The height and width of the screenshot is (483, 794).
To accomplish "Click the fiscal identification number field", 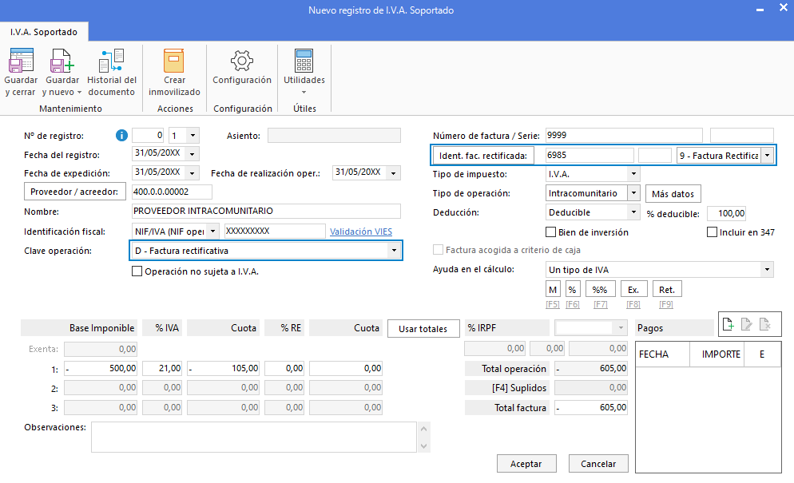I will click(x=275, y=231).
